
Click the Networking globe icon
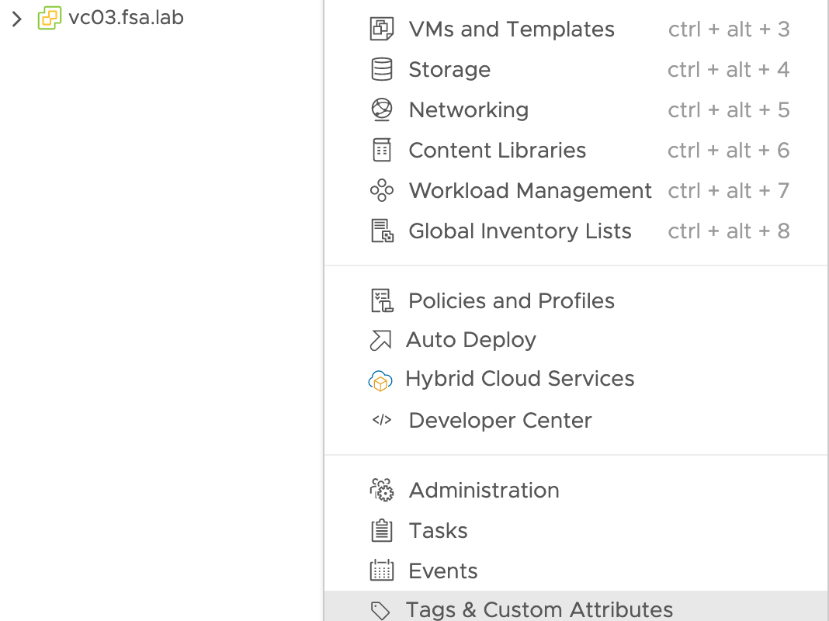[382, 110]
